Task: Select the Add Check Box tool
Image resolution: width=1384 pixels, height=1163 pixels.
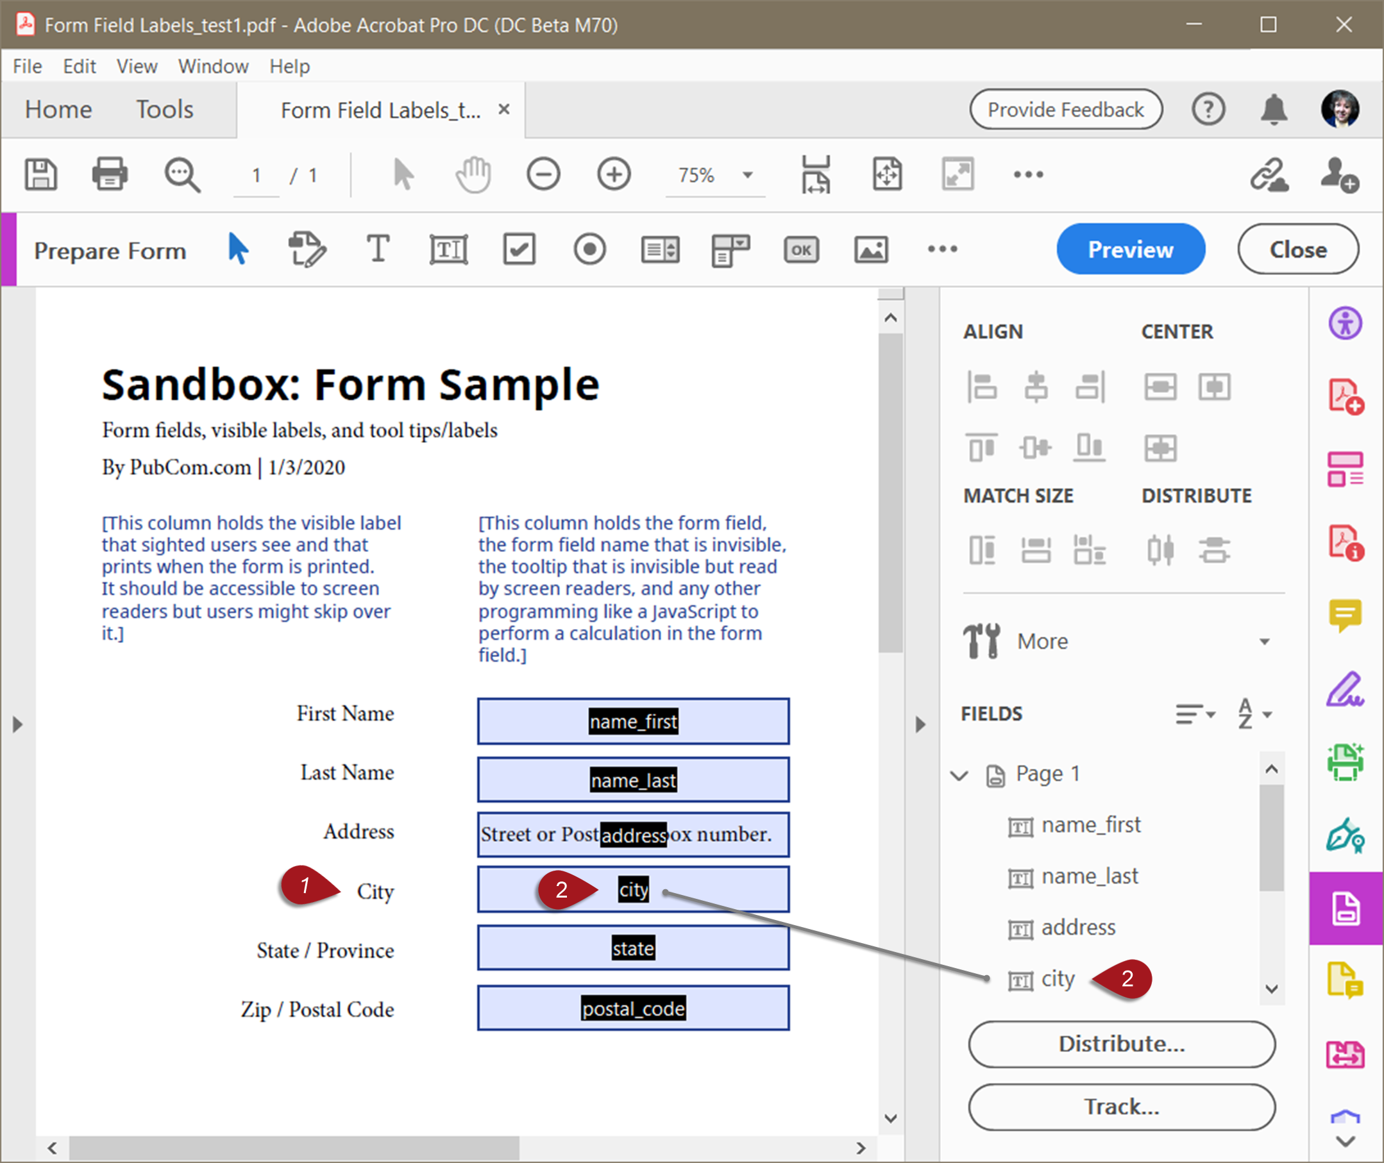Action: click(x=519, y=250)
